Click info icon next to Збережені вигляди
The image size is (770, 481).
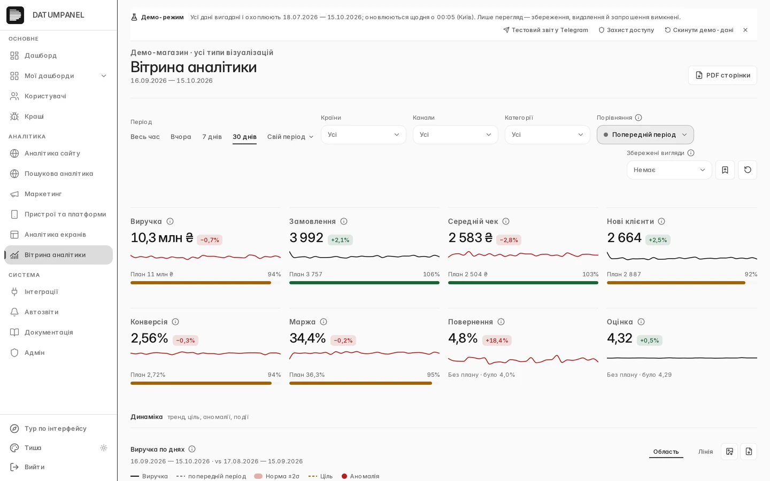[691, 153]
